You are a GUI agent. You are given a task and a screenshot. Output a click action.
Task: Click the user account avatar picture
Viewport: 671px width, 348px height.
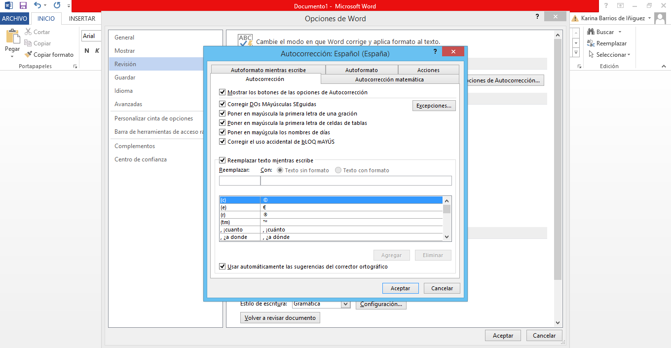click(660, 18)
